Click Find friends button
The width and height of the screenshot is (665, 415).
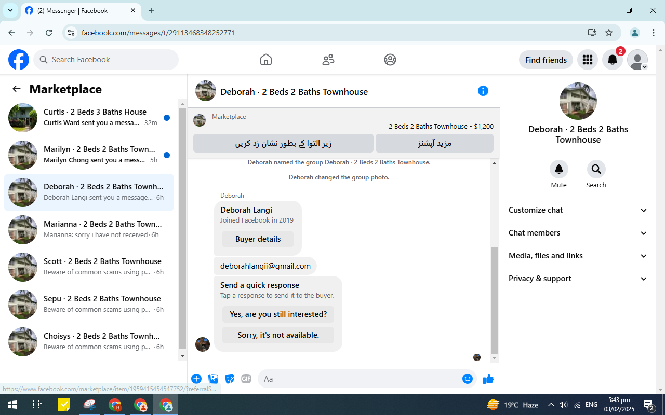point(546,60)
